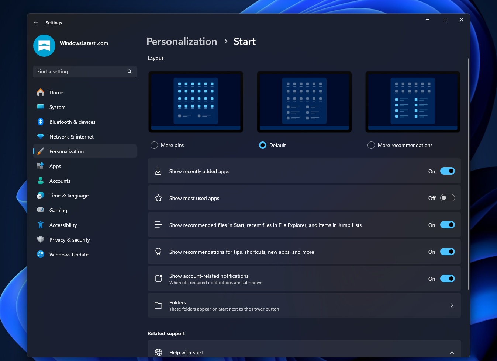
Task: Click Personalization in the breadcrumb
Action: pyautogui.click(x=182, y=41)
